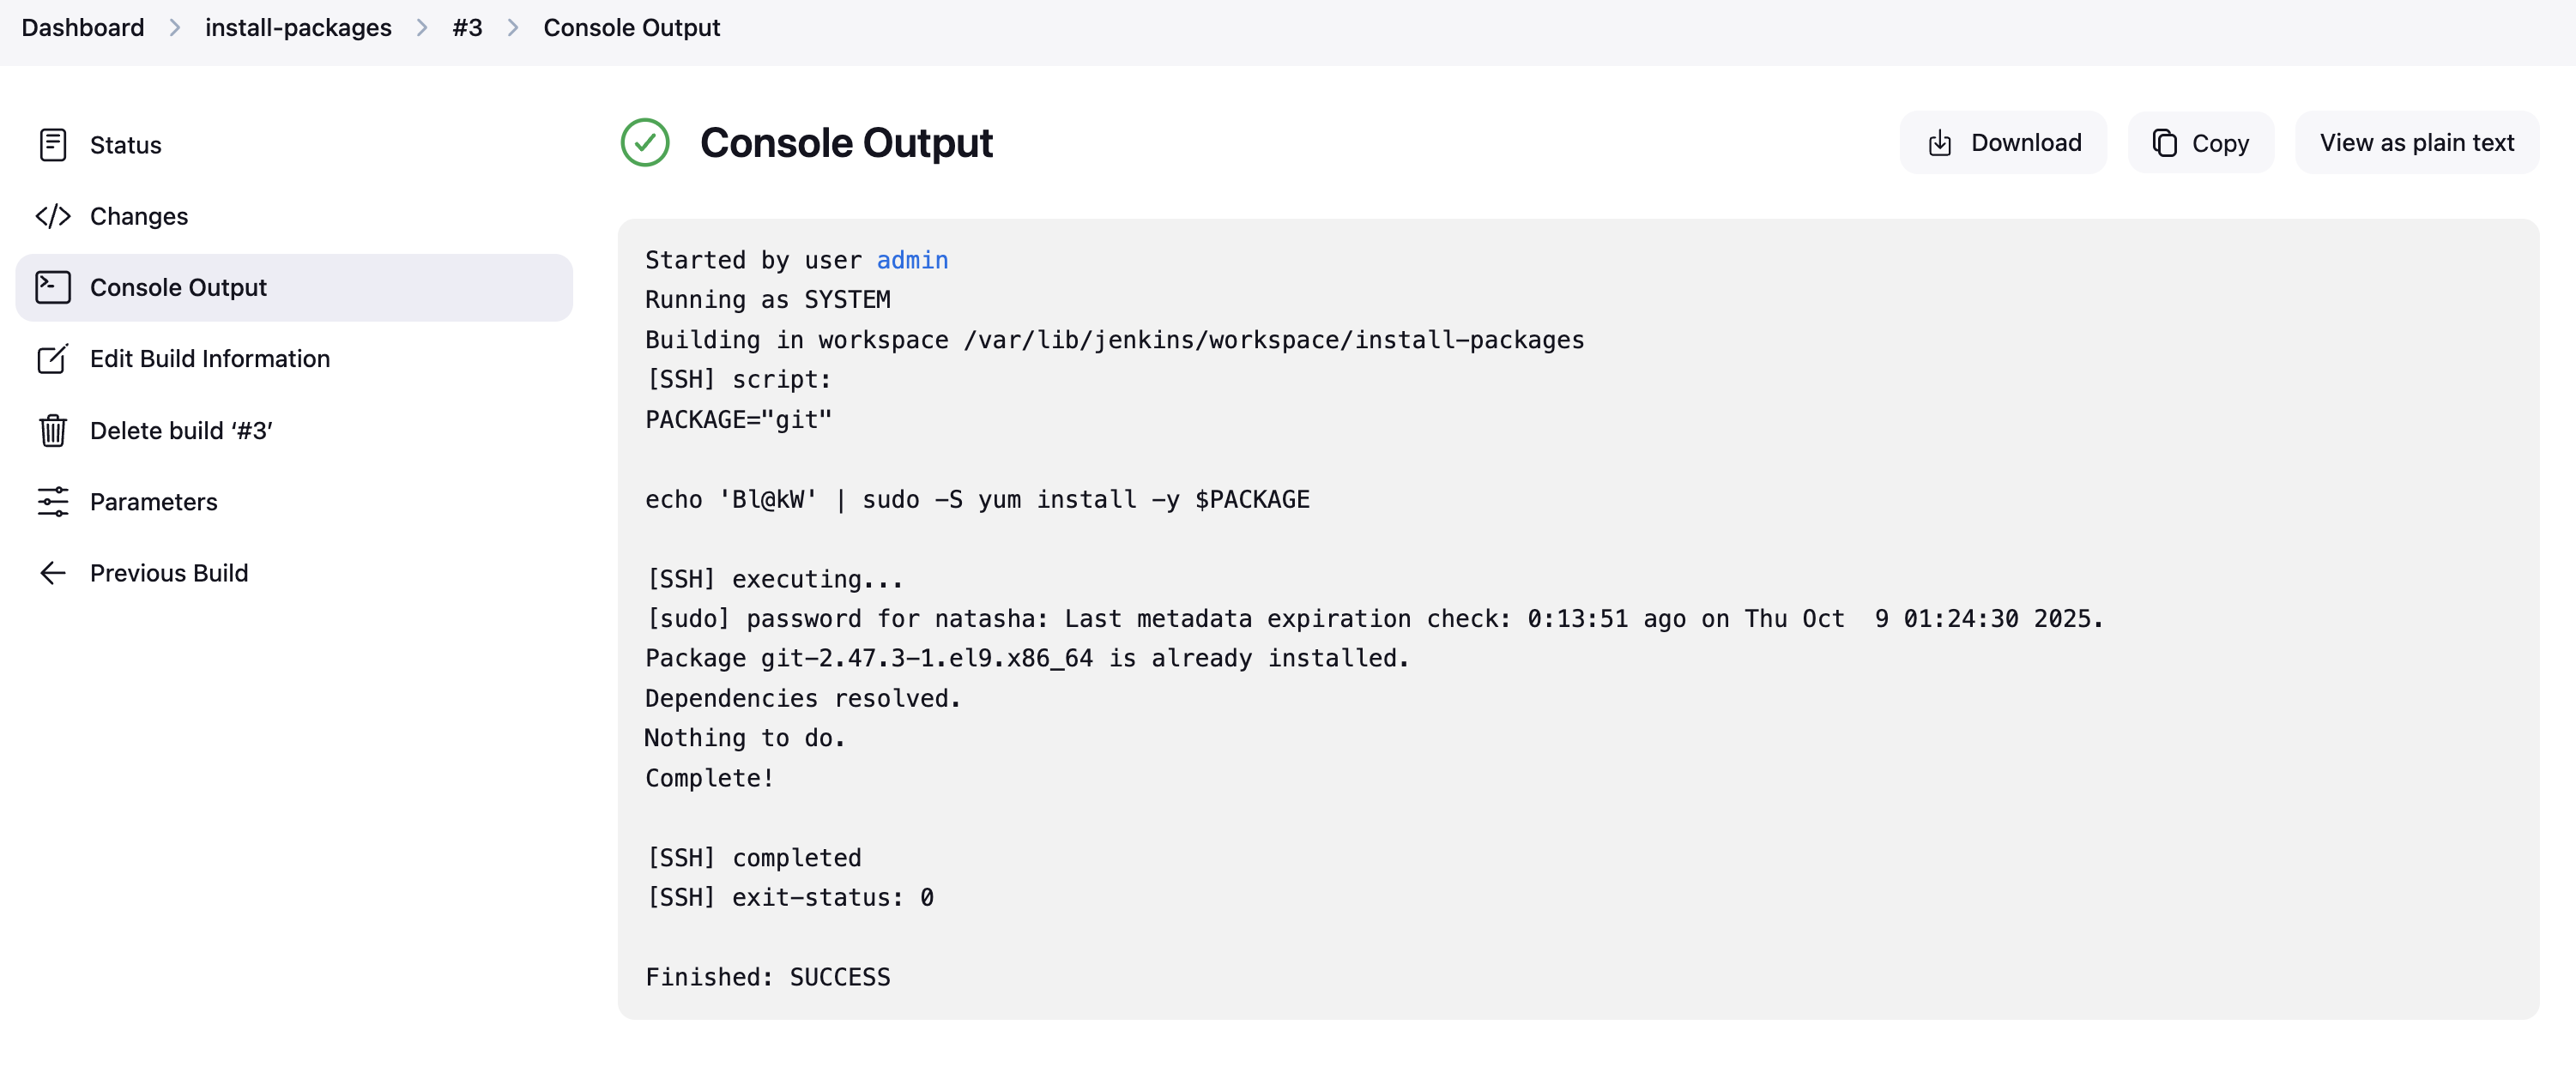2576x1079 pixels.
Task: Go to the Dashboard breadcrumb link
Action: tap(83, 28)
